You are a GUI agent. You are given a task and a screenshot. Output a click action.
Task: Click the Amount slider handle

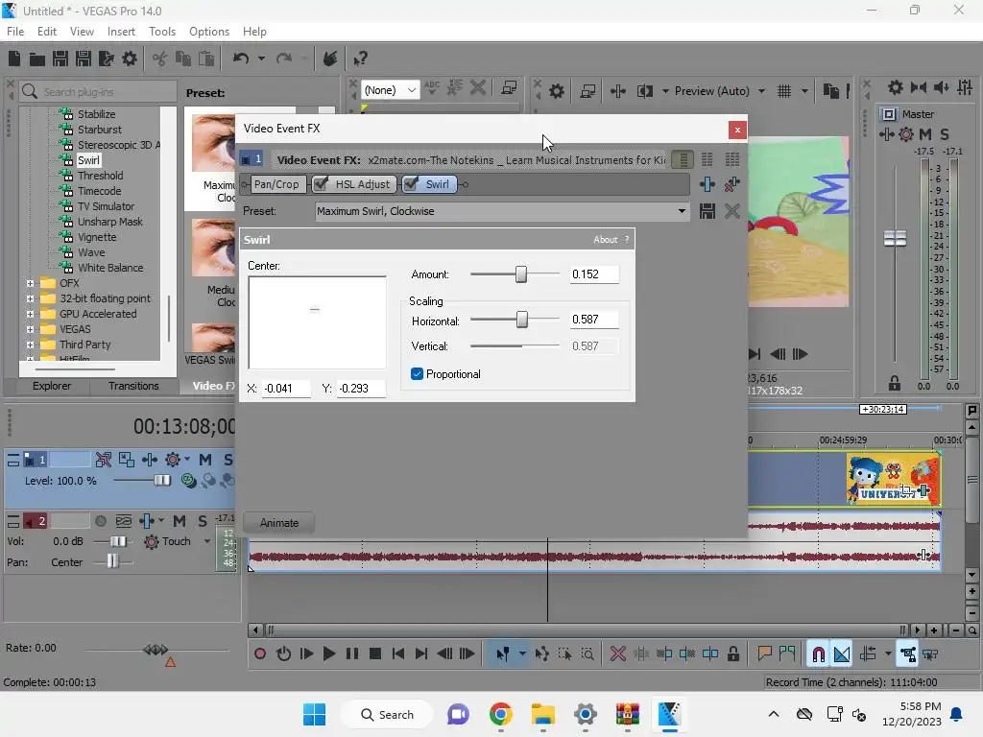click(x=521, y=274)
